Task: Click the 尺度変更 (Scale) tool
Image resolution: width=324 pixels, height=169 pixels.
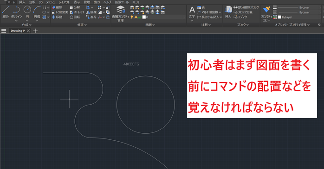Action: (60, 12)
